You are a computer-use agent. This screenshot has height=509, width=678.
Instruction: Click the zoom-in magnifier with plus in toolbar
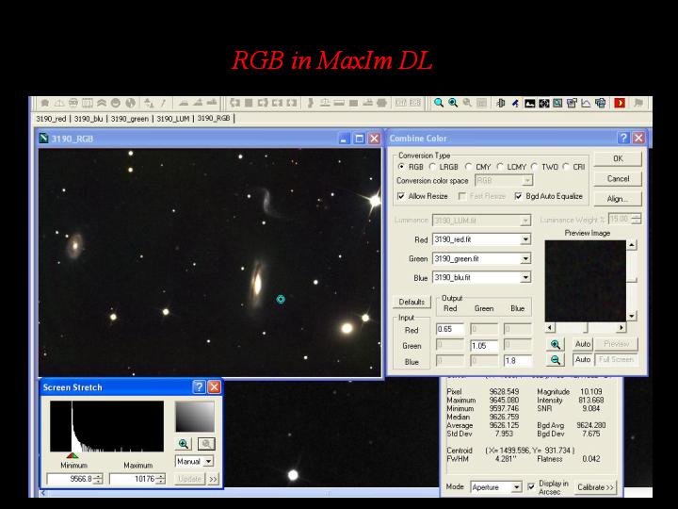[x=453, y=103]
